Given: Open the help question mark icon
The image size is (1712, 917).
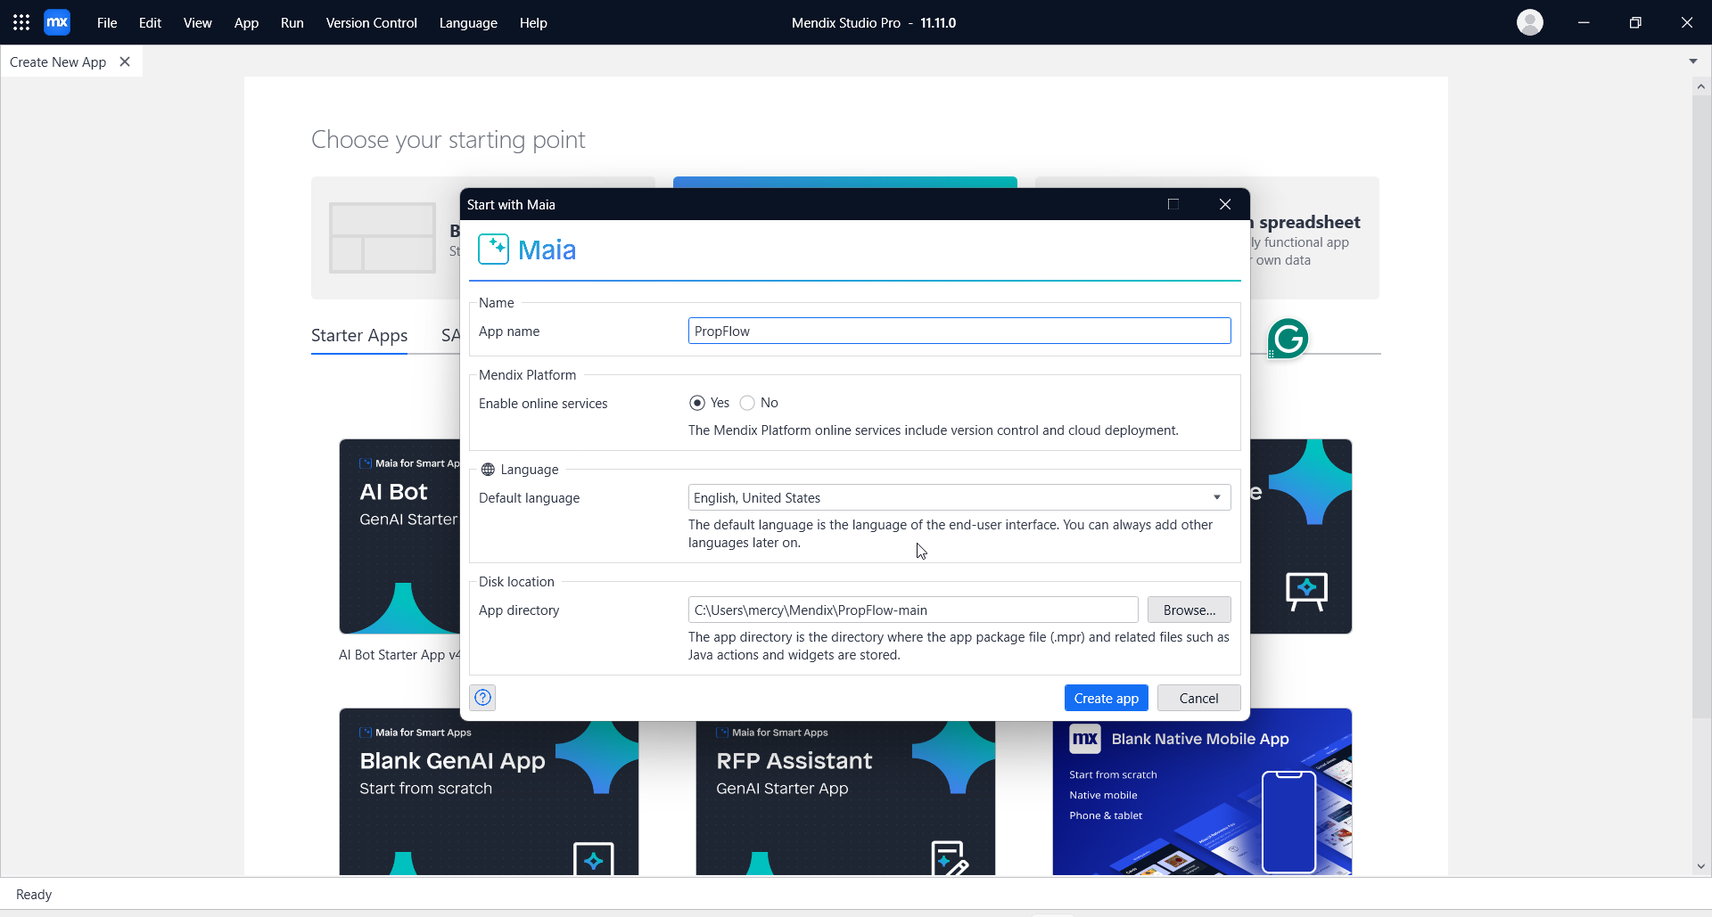Looking at the screenshot, I should point(482,698).
